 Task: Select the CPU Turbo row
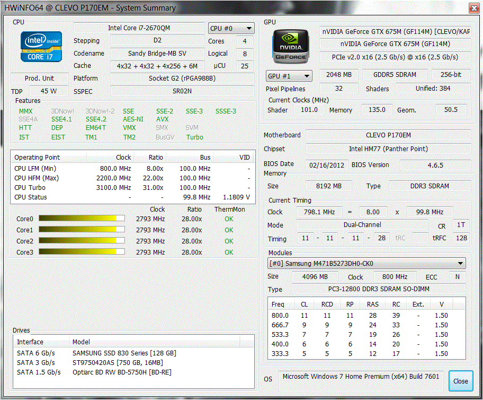click(132, 188)
